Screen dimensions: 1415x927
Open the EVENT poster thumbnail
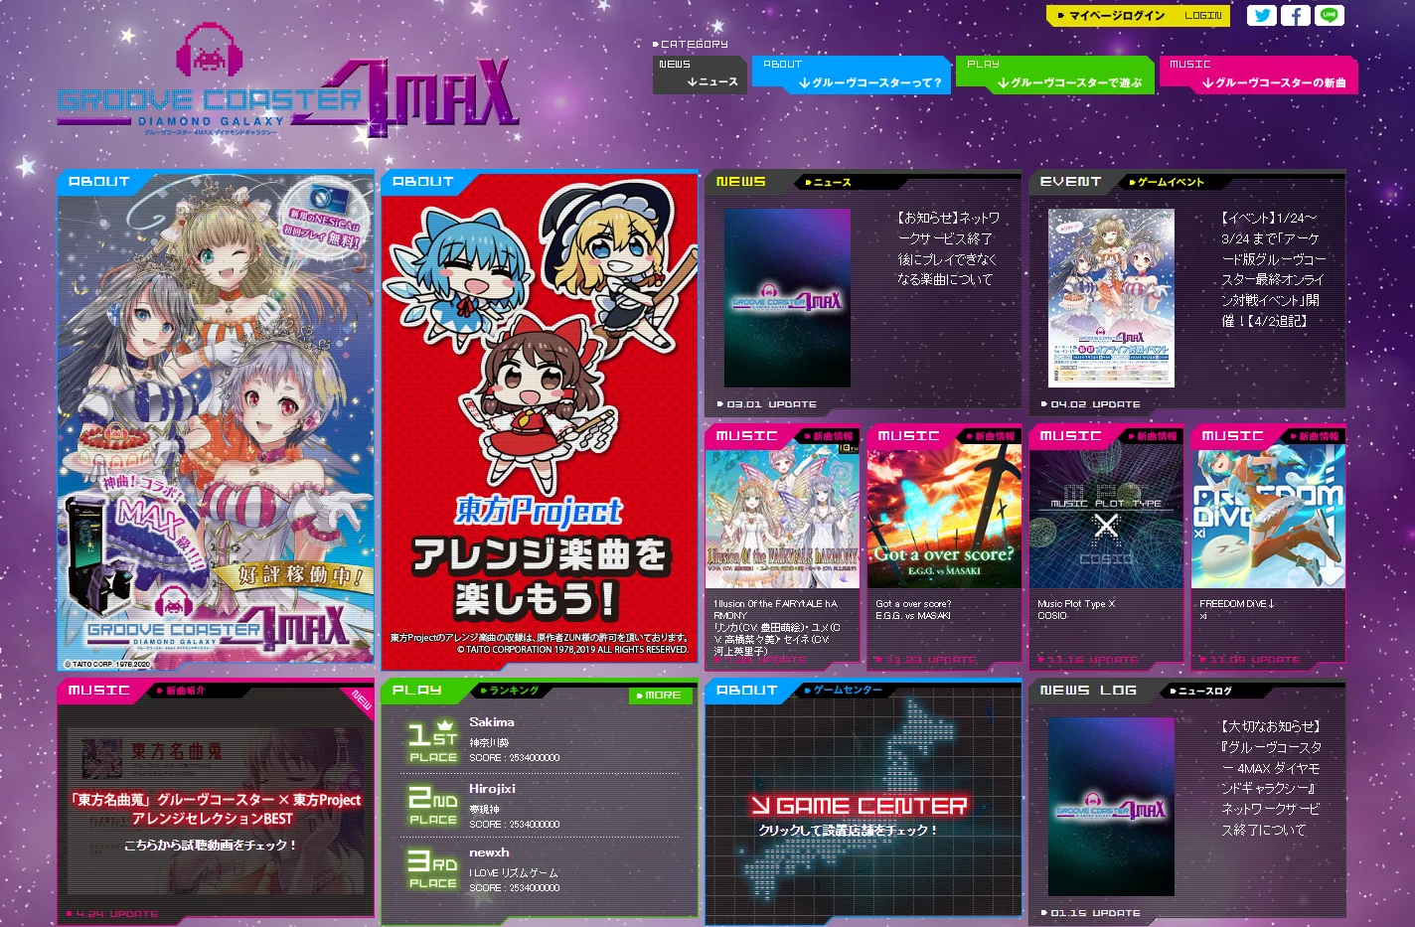(x=1111, y=298)
